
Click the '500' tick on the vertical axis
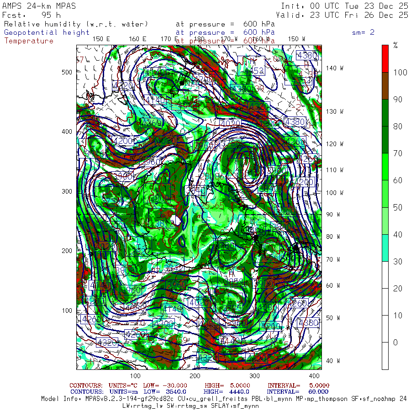(67, 72)
